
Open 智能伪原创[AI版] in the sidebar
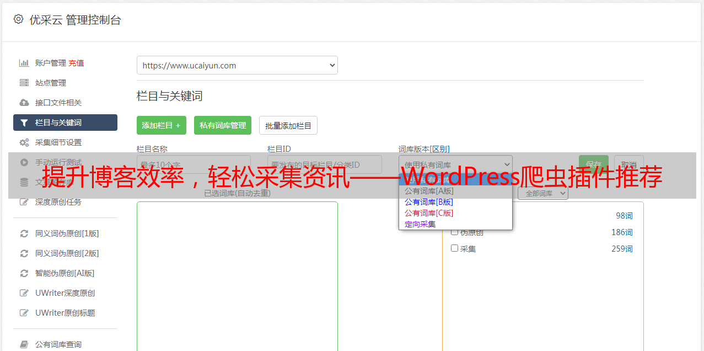65,273
